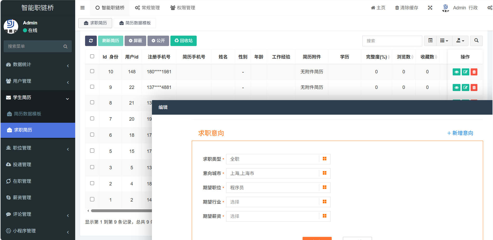Click the 回收站 button

pos(183,41)
